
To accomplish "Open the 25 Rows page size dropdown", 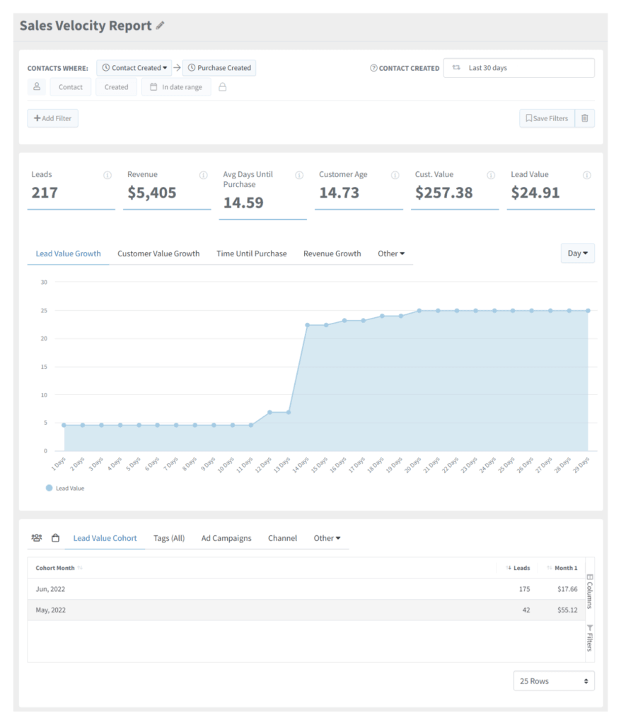I will pyautogui.click(x=554, y=681).
